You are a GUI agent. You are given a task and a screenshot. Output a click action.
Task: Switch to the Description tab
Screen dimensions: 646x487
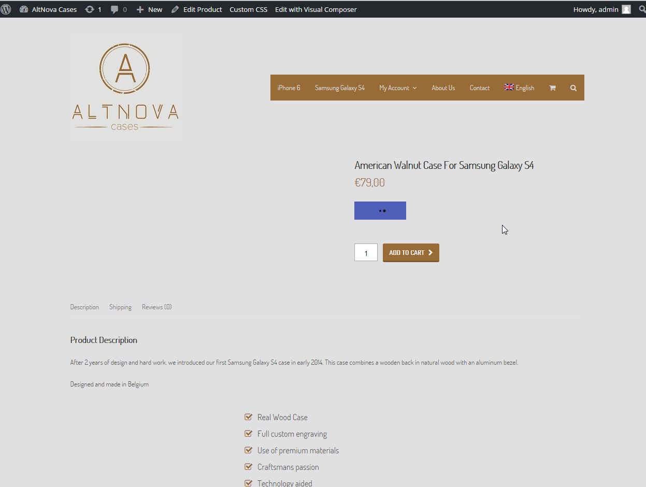click(x=84, y=307)
